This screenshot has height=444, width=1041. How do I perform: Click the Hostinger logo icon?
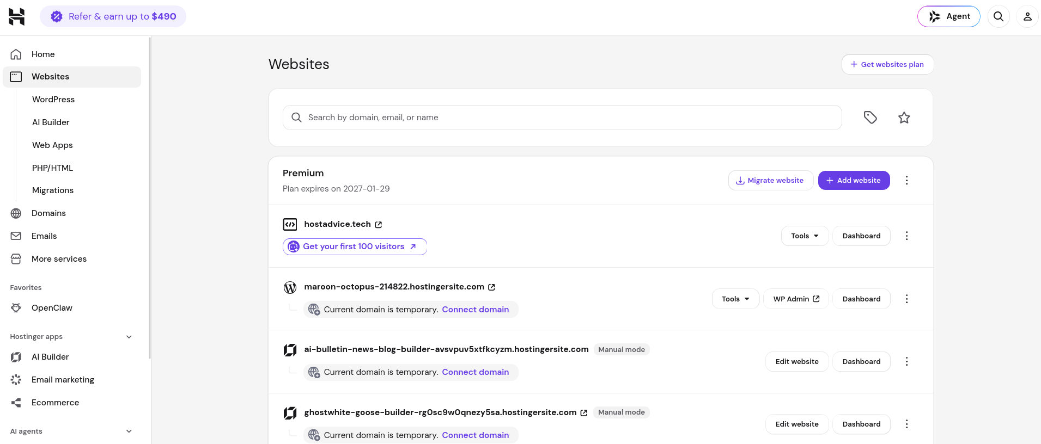click(x=17, y=16)
